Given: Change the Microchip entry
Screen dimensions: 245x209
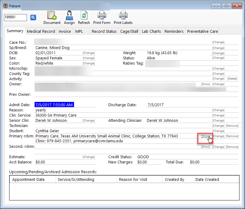Looking at the screenshot, I should point(218,69).
